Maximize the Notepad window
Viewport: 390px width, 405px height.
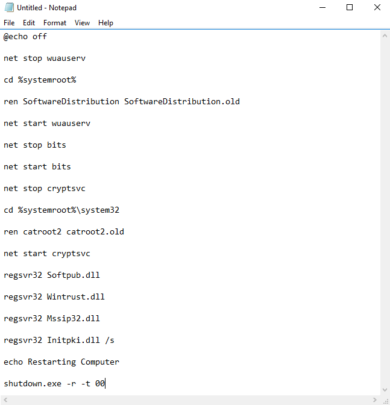pyautogui.click(x=350, y=8)
